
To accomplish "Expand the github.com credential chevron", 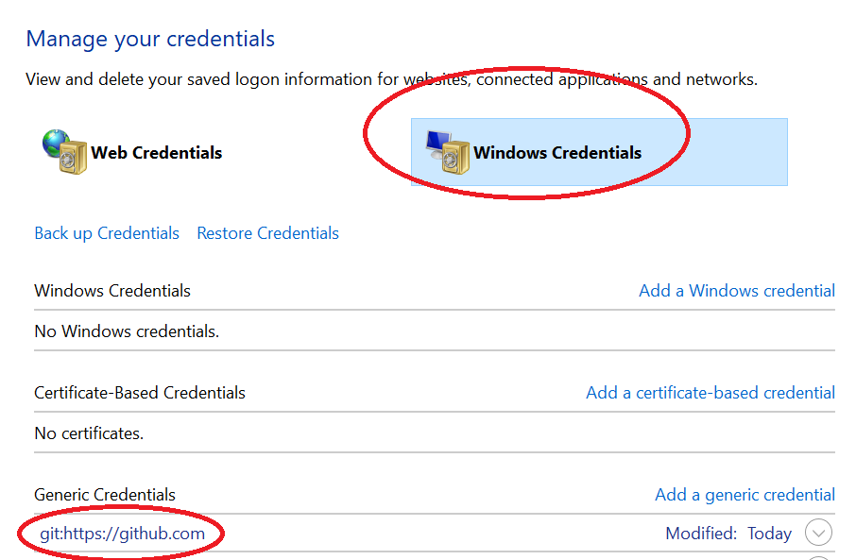I will point(819,533).
